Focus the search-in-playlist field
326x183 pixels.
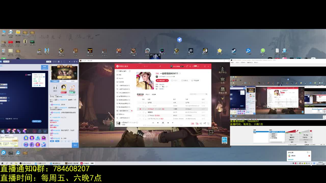pyautogui.click(x=198, y=94)
